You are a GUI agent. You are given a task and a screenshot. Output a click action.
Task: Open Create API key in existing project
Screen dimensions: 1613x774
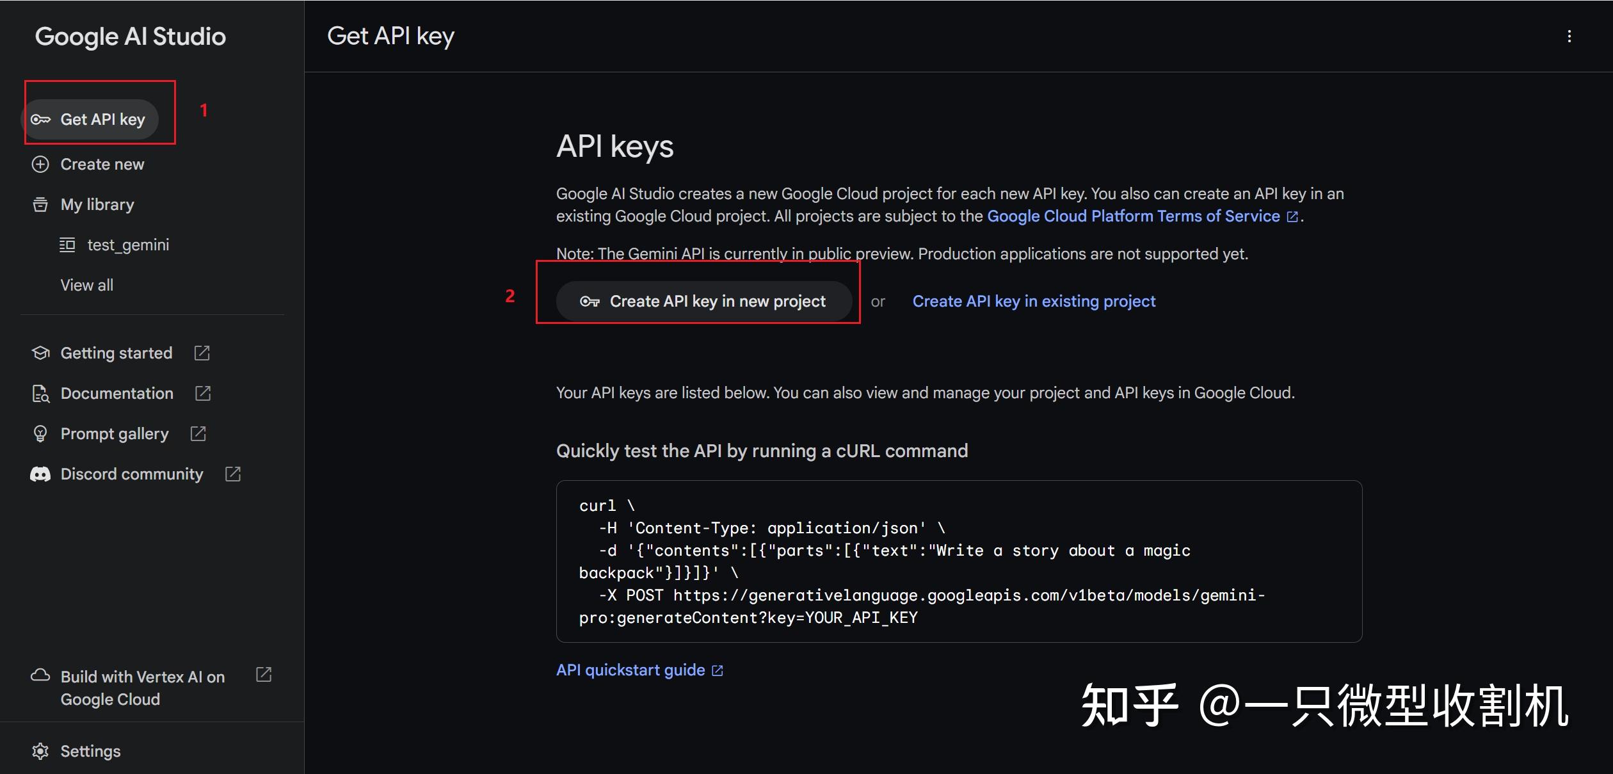pyautogui.click(x=1034, y=301)
